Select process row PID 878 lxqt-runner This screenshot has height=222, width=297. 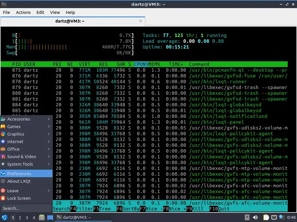click(144, 82)
